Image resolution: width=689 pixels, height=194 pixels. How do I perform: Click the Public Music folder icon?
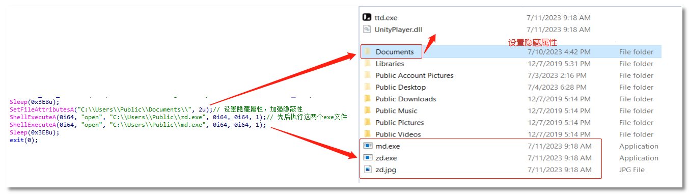tap(368, 110)
